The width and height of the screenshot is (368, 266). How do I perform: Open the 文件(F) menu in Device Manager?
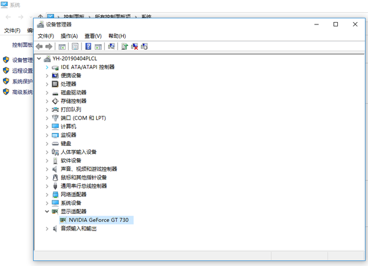pos(46,36)
